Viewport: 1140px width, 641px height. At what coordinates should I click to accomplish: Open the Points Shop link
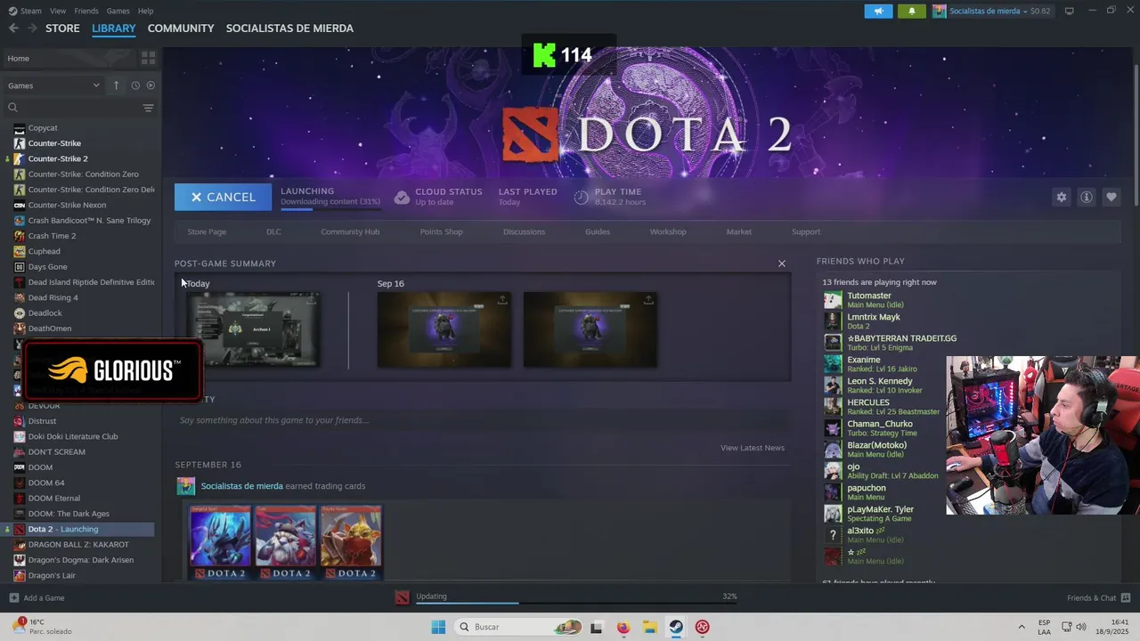441,231
